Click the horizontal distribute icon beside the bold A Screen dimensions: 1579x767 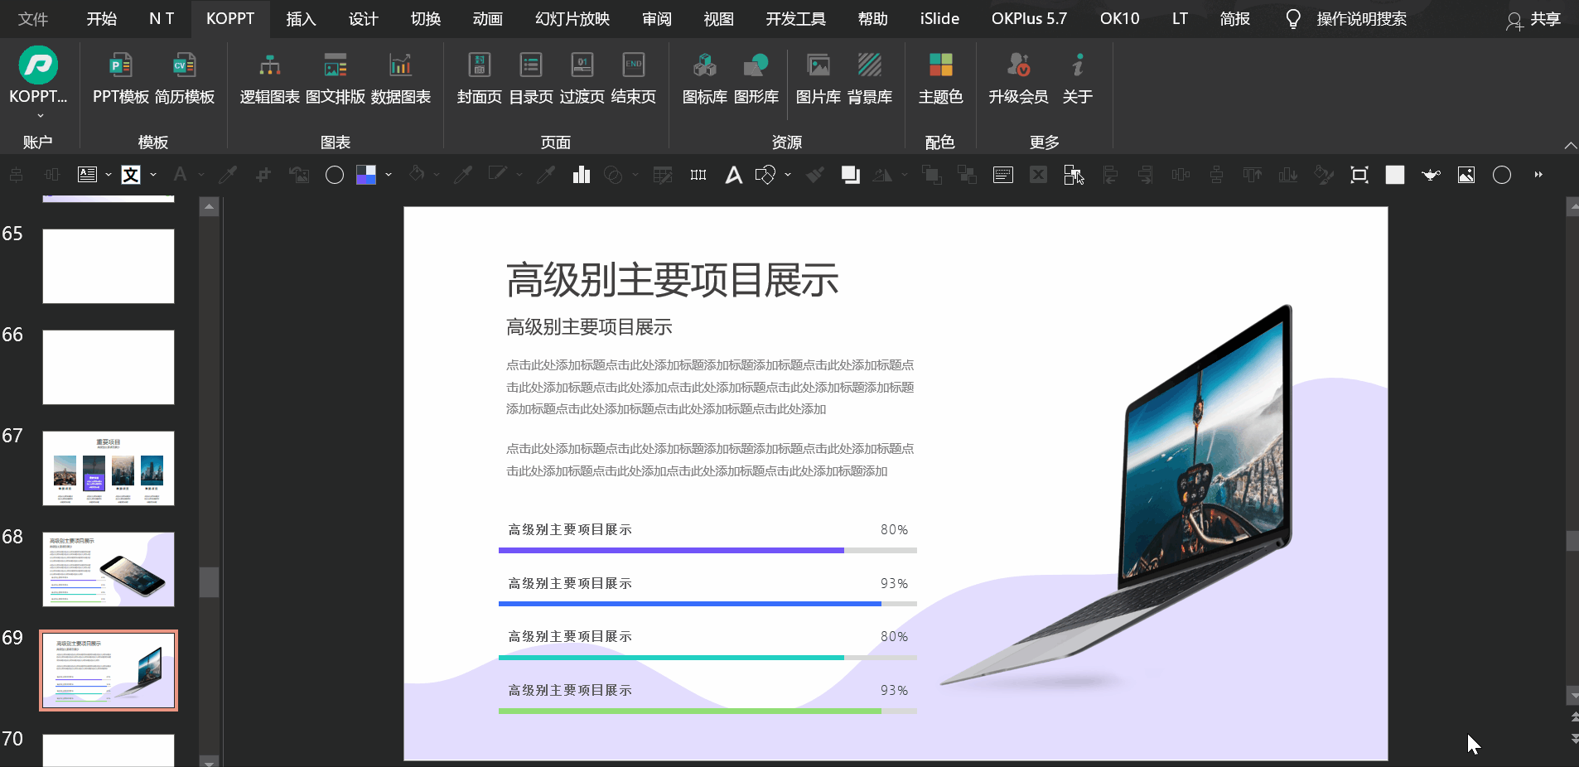click(x=698, y=175)
